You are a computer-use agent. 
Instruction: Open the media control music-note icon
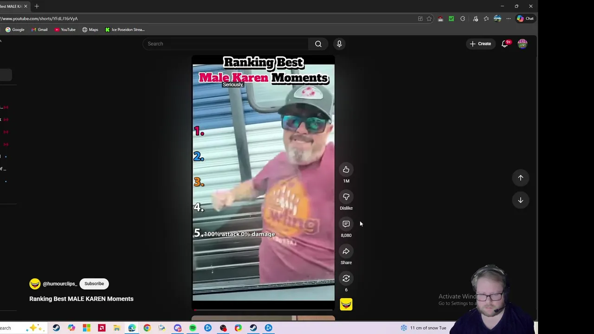(475, 19)
